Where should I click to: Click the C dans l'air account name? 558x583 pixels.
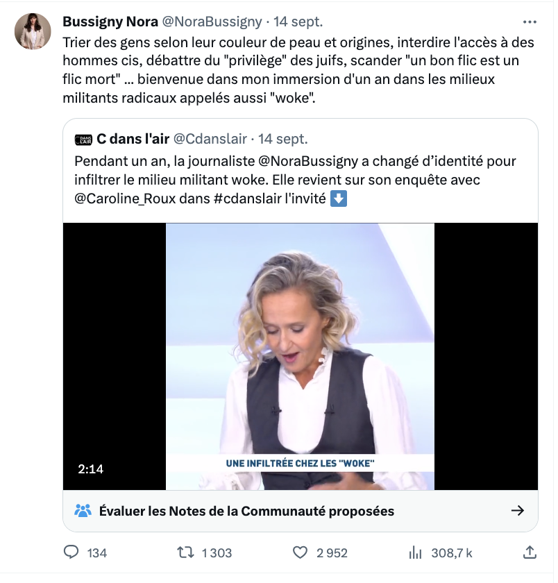(x=133, y=140)
